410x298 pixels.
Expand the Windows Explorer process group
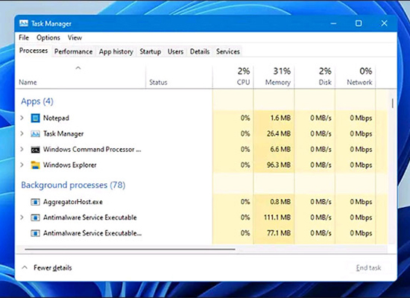[x=22, y=165]
